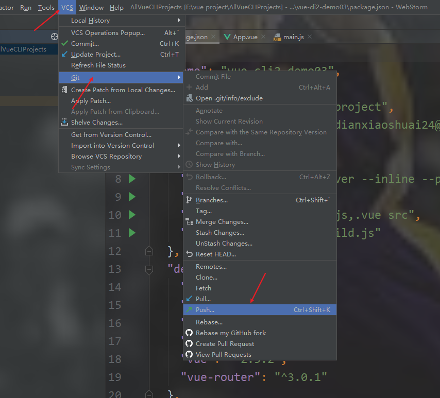Select the AllVueCLIProjects project tree row

coord(29,49)
